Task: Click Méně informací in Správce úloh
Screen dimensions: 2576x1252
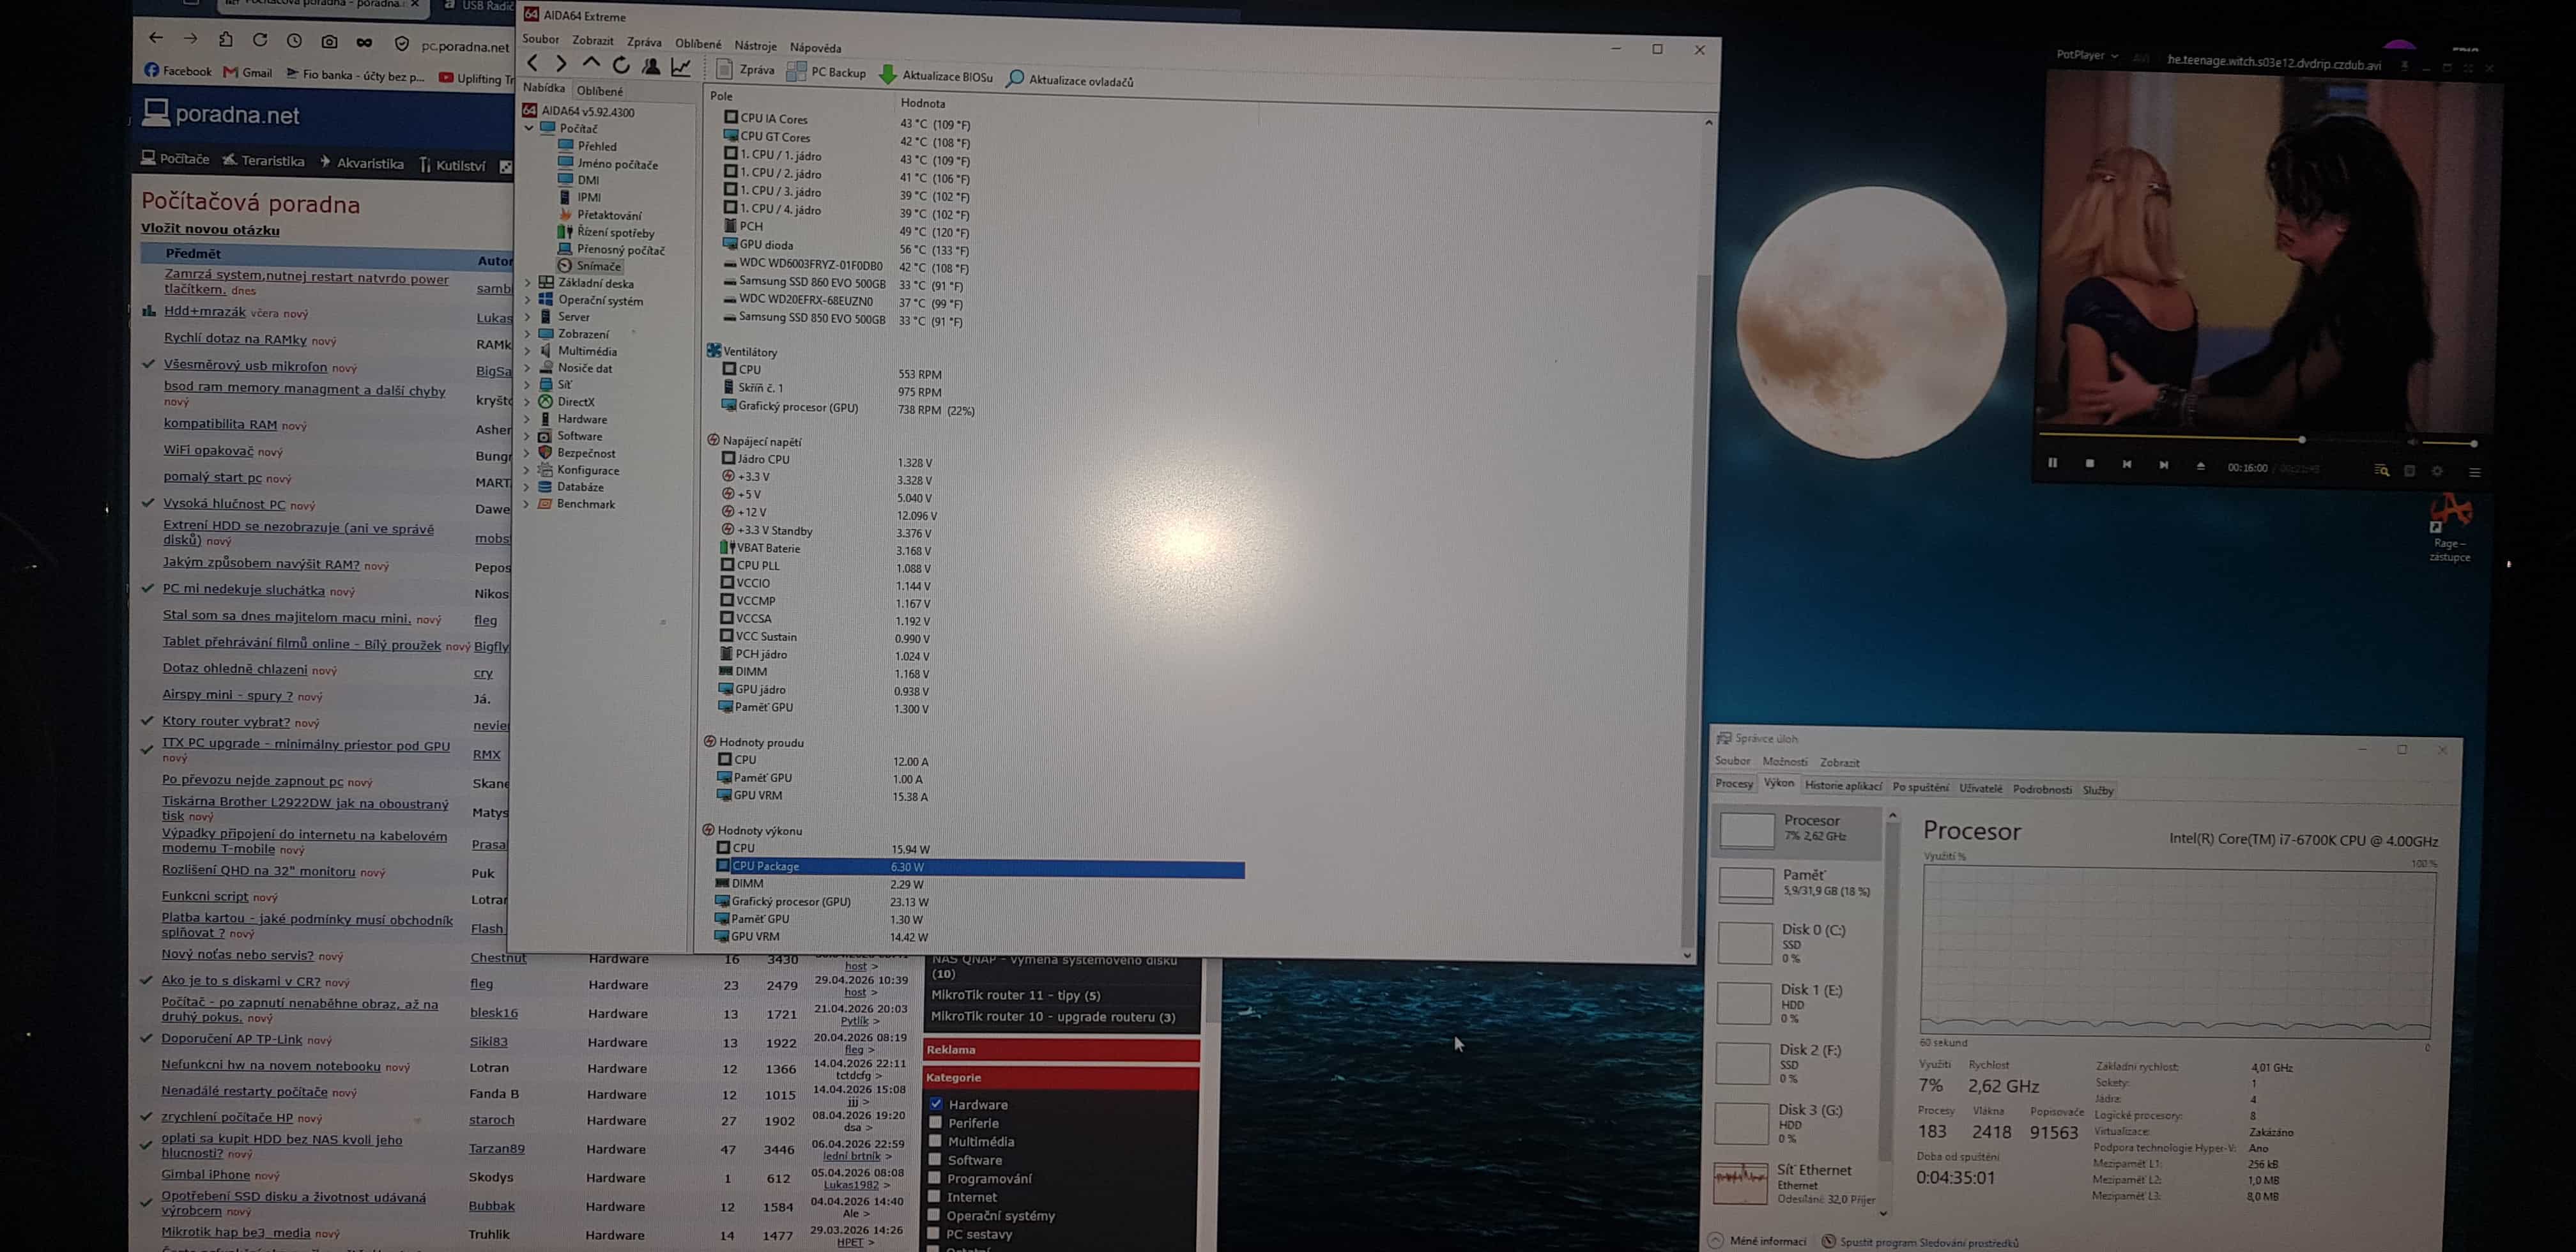Action: (1758, 1241)
